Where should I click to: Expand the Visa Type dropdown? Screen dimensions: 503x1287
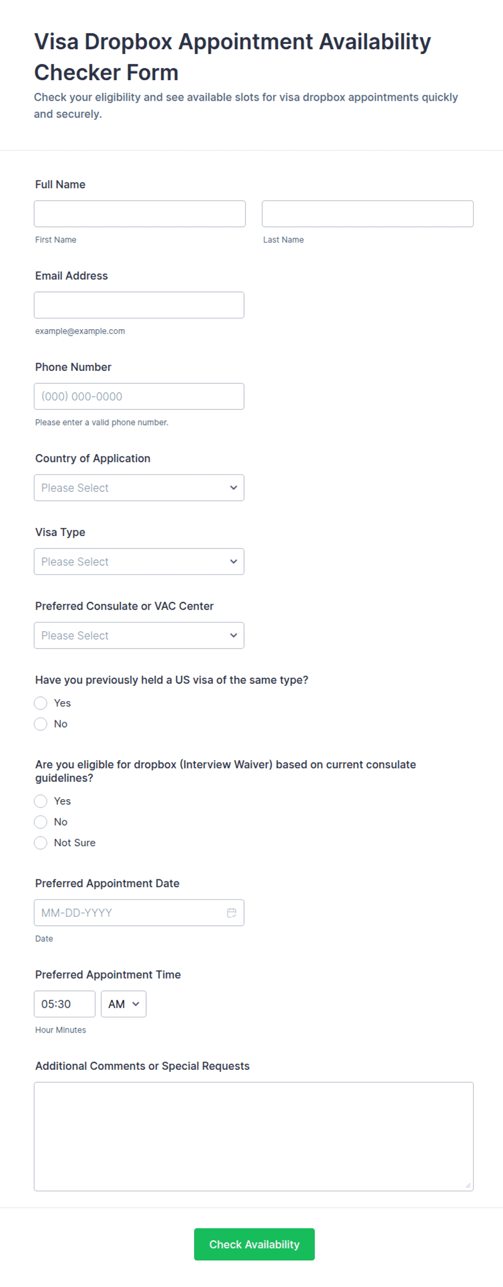[139, 561]
